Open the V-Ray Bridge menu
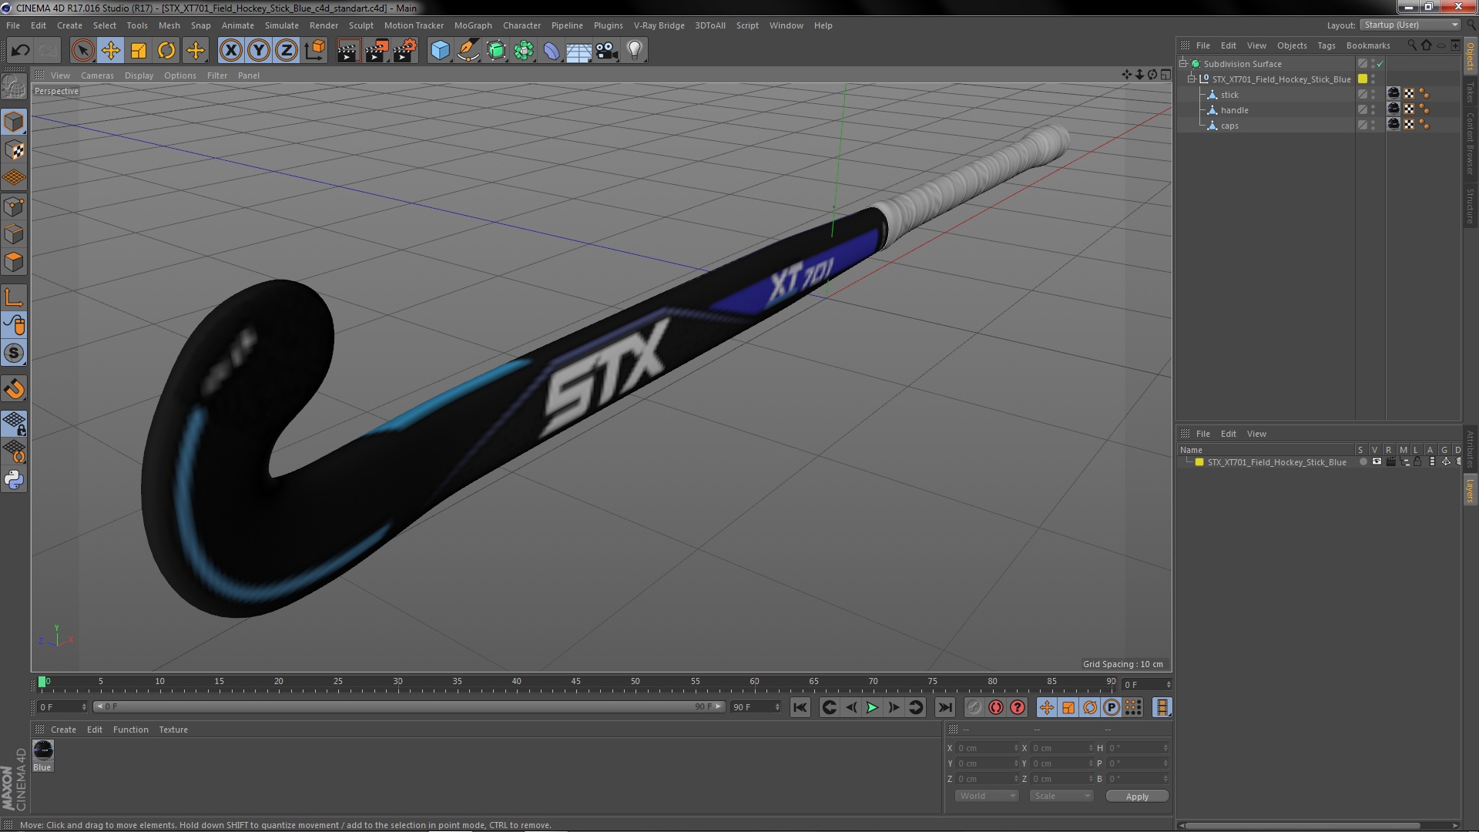The image size is (1479, 832). (659, 25)
